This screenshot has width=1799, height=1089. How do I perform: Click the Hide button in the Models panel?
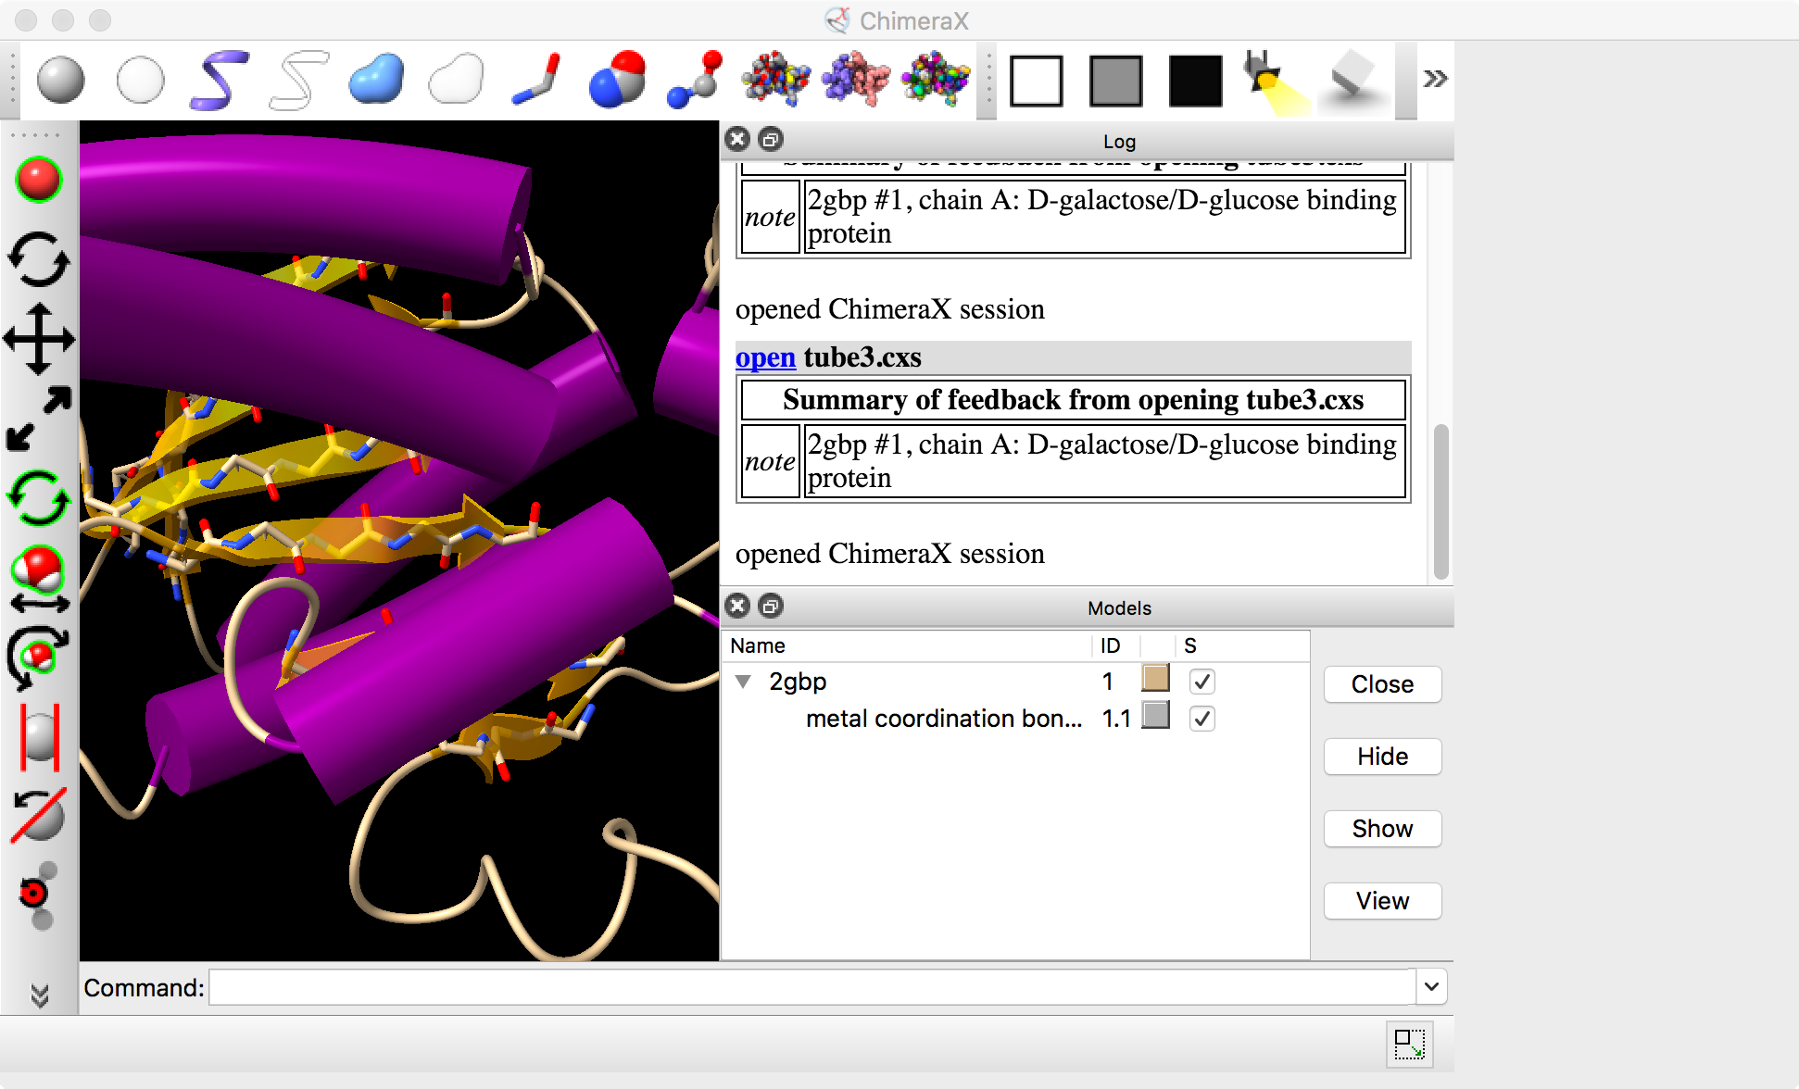(1382, 757)
